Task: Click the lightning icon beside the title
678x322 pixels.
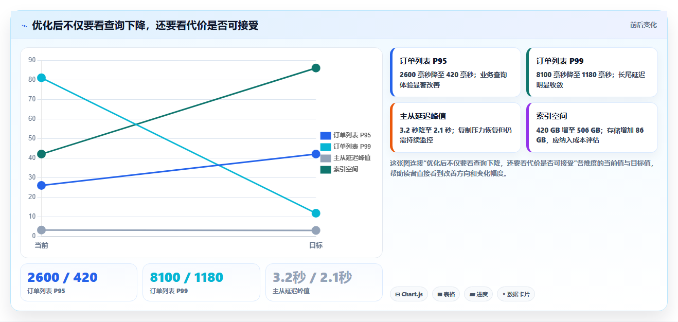Action: 24,26
